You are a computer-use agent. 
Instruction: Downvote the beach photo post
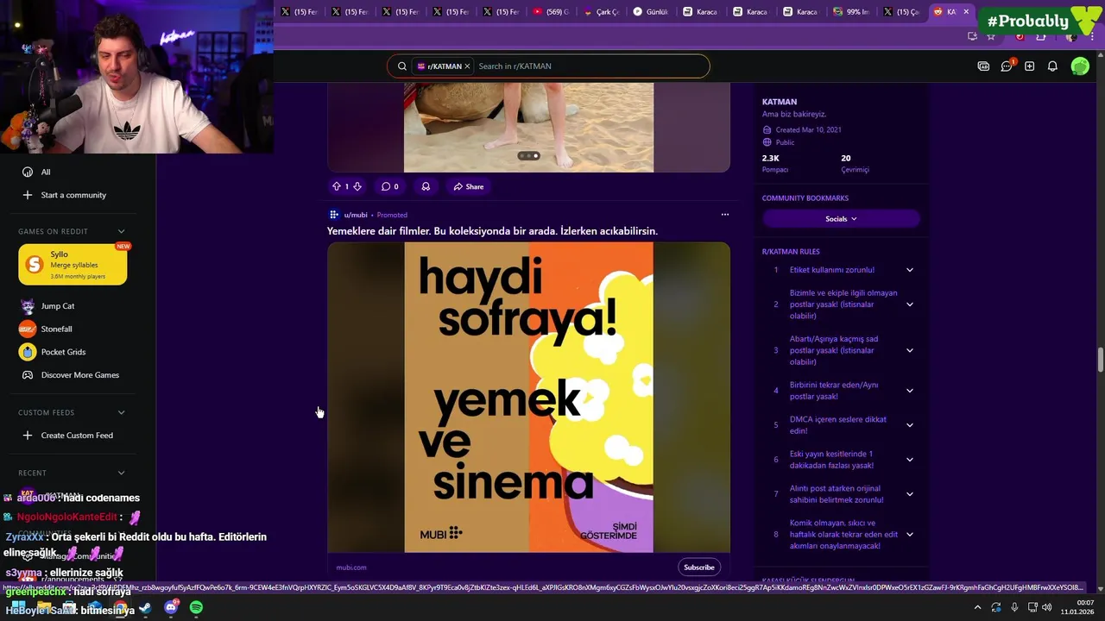tap(357, 186)
